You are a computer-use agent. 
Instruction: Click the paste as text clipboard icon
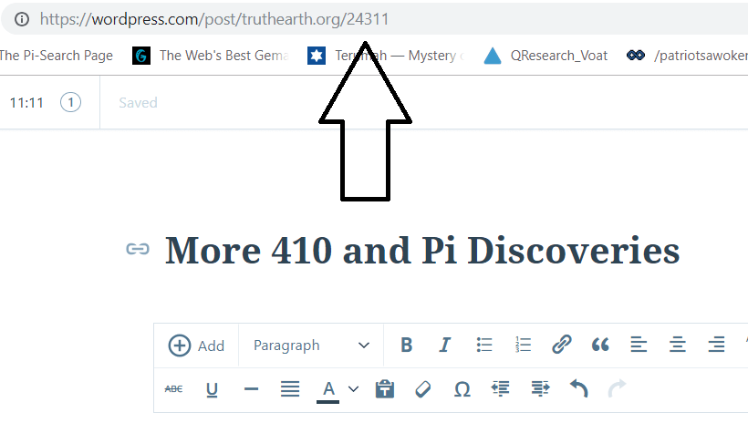click(x=385, y=389)
